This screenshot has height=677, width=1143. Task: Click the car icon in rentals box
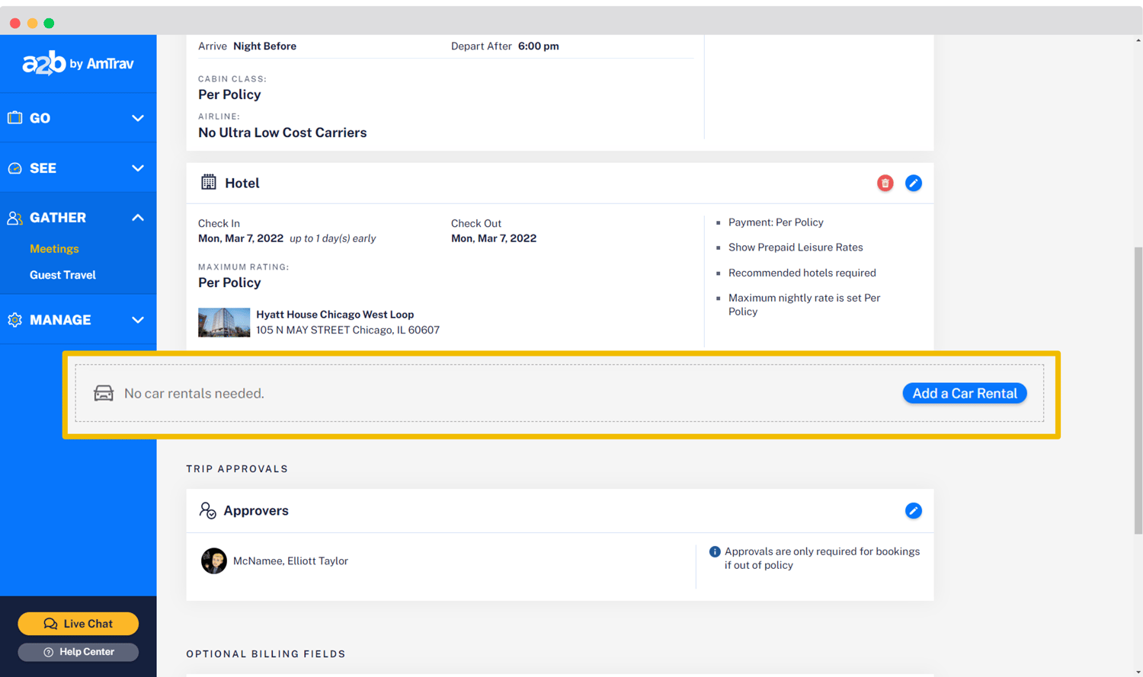(x=104, y=393)
